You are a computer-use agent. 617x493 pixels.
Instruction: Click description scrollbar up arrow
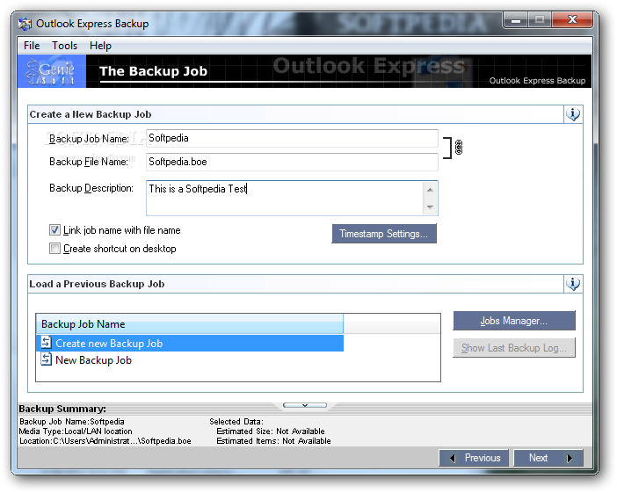click(x=430, y=190)
